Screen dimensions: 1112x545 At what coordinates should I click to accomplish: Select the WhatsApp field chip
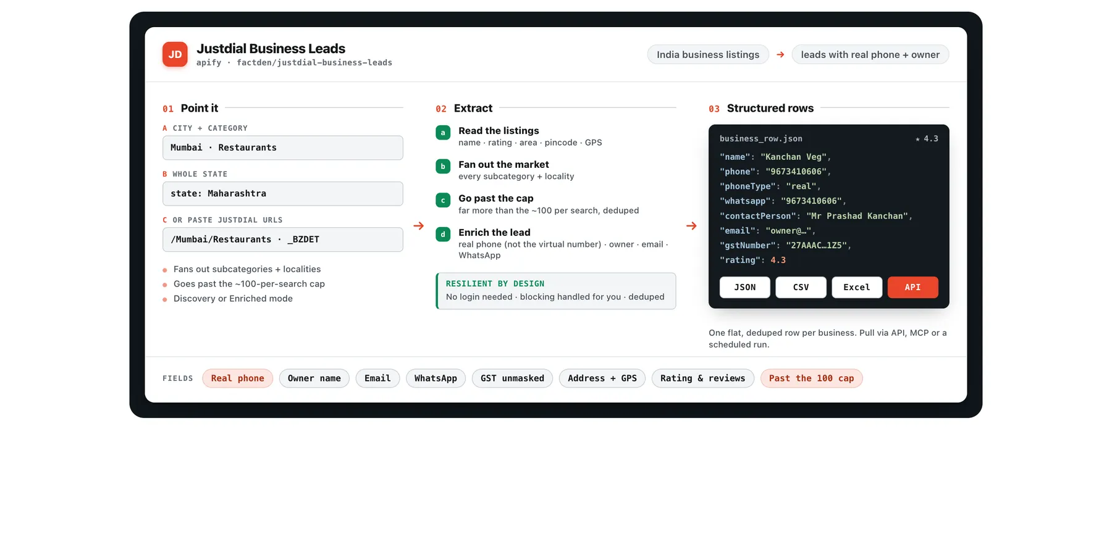coord(436,378)
